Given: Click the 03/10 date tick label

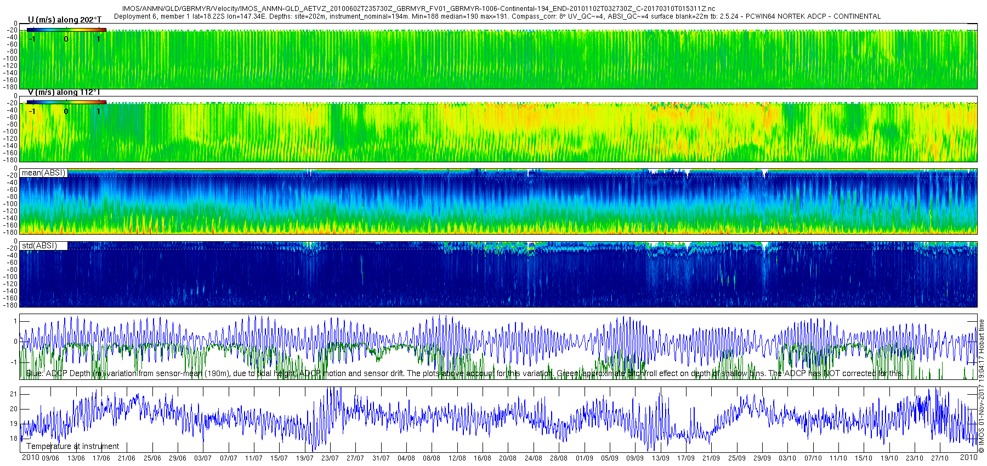Looking at the screenshot, I should (787, 458).
